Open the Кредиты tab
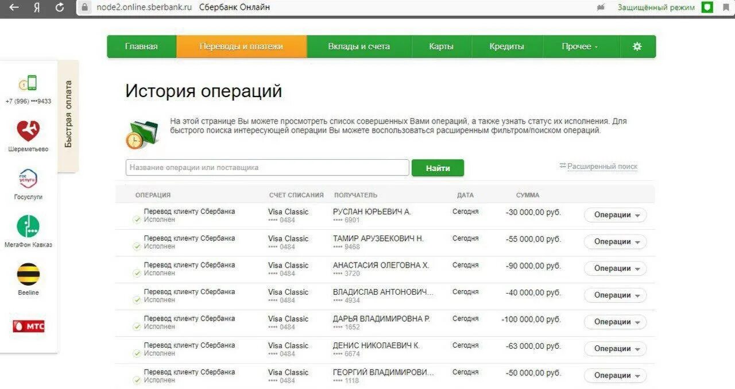The height and width of the screenshot is (389, 735). (x=506, y=47)
